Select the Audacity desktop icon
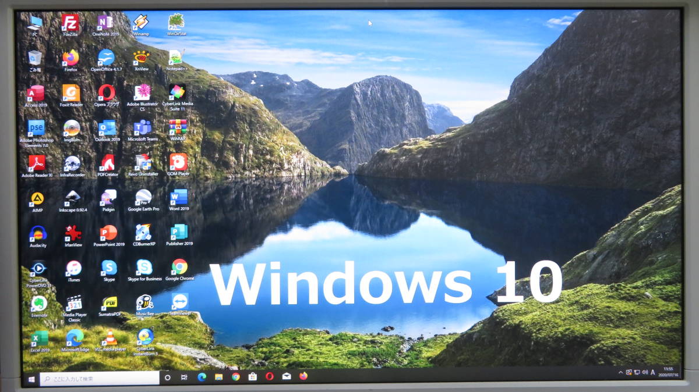 (x=38, y=236)
